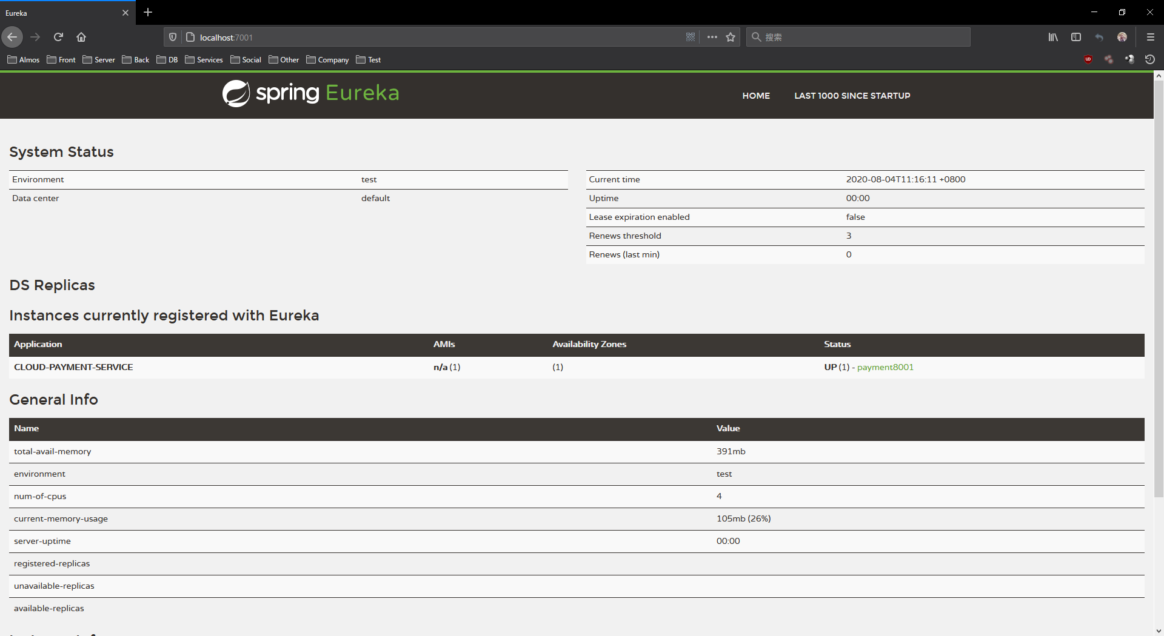Screen dimensions: 1164x636
Task: Open the payment8001 instance link
Action: (x=885, y=367)
